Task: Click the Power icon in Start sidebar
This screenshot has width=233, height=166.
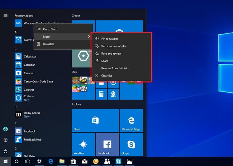Action: [5, 151]
